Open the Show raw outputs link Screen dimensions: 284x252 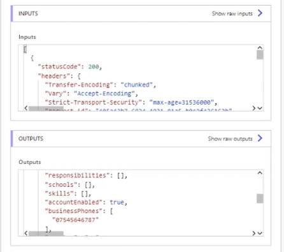[231, 138]
